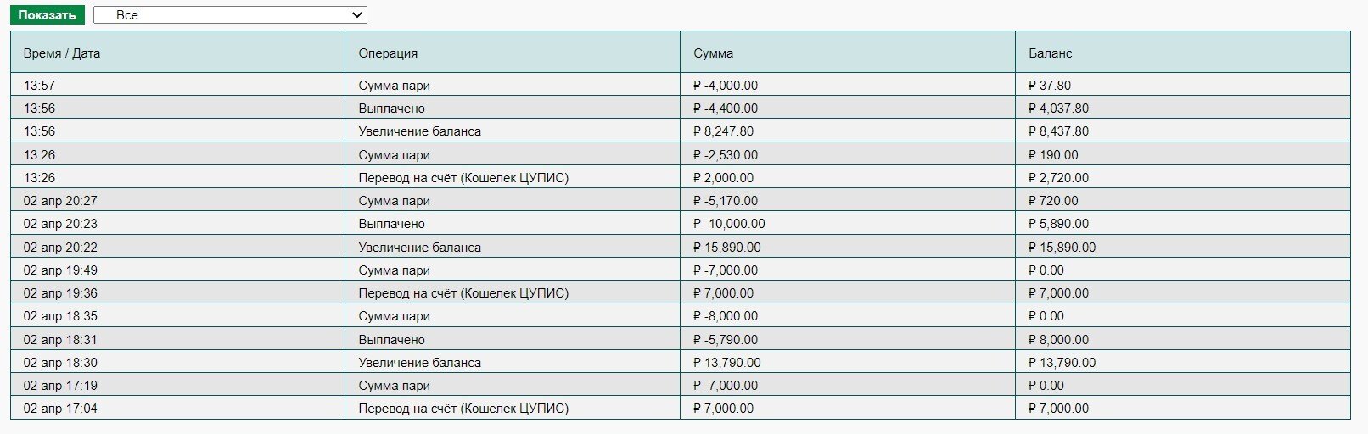Select the ₽ 4,037.80 balance cell
This screenshot has width=1368, height=434.
coord(1058,108)
